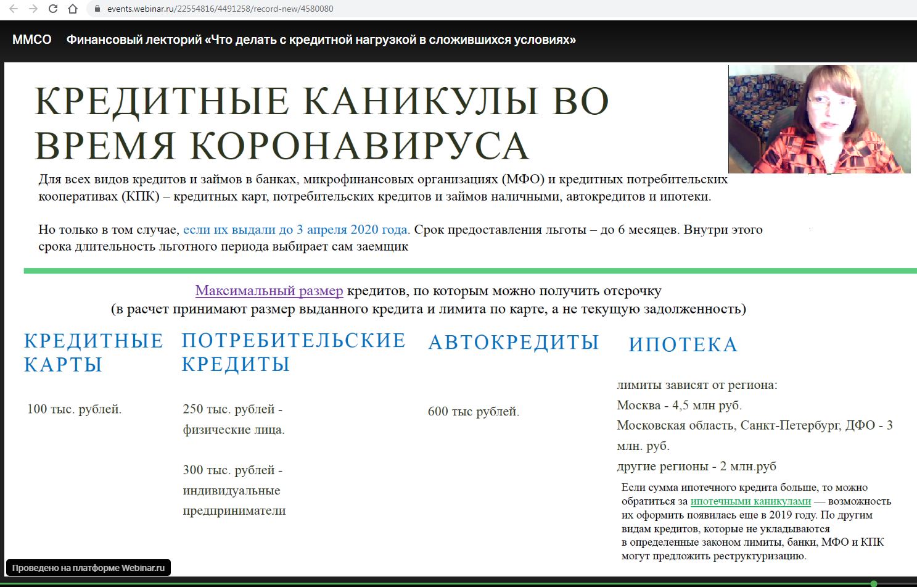
Task: Click the 100 тыс. рублей value
Action: tap(74, 409)
